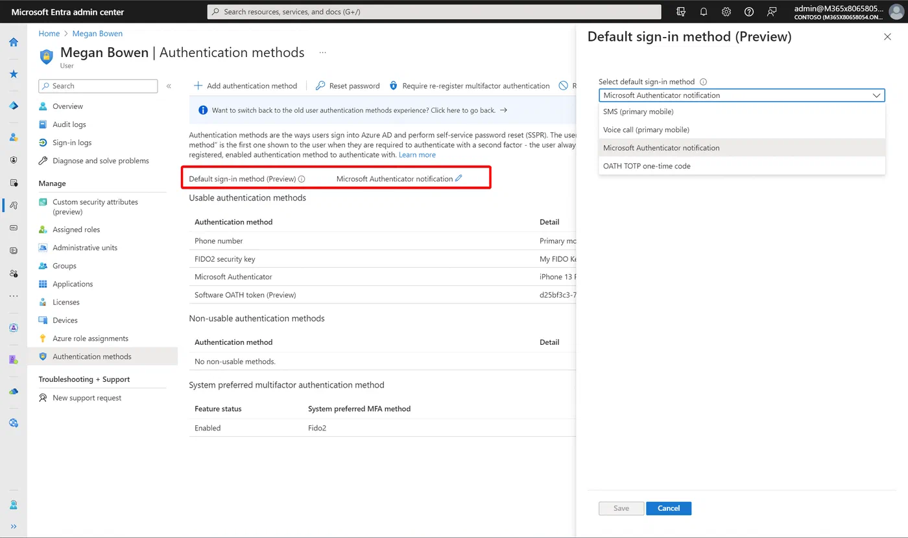Click info icon next to Select default sign-in method
Viewport: 908px width, 538px height.
click(704, 82)
